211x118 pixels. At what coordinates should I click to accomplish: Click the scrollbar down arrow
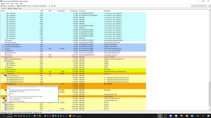[x=210, y=110]
